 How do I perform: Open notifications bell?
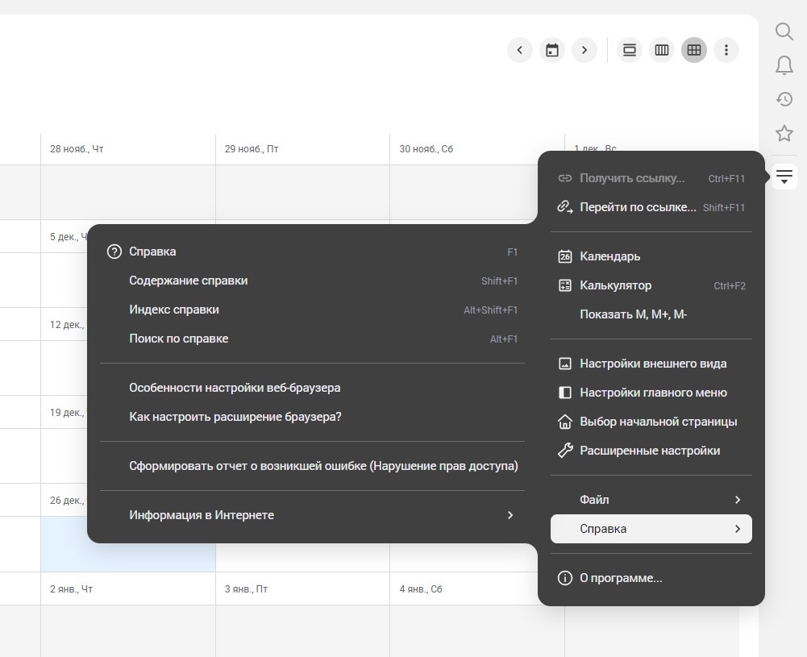click(784, 65)
